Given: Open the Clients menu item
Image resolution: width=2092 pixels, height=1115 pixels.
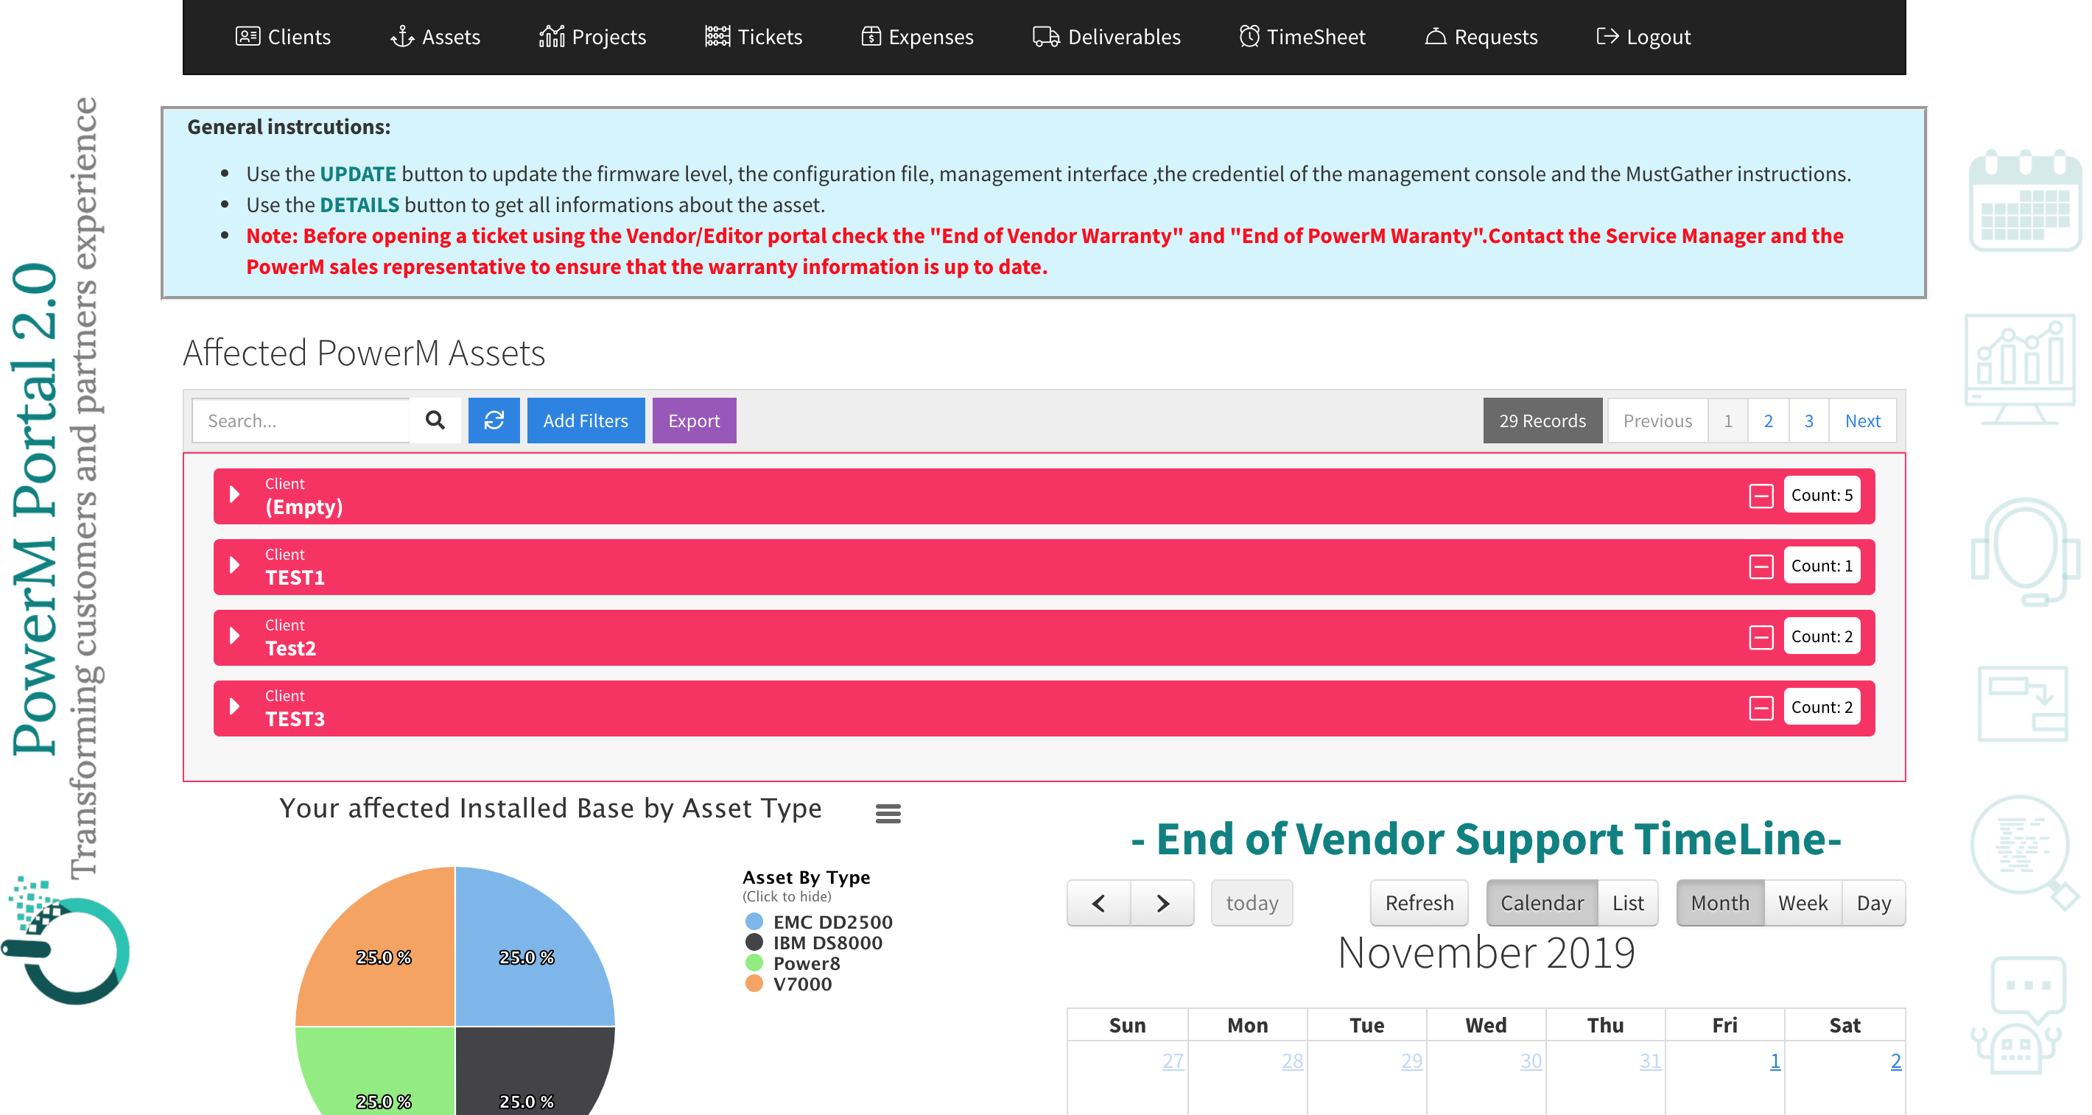Looking at the screenshot, I should click(x=283, y=37).
